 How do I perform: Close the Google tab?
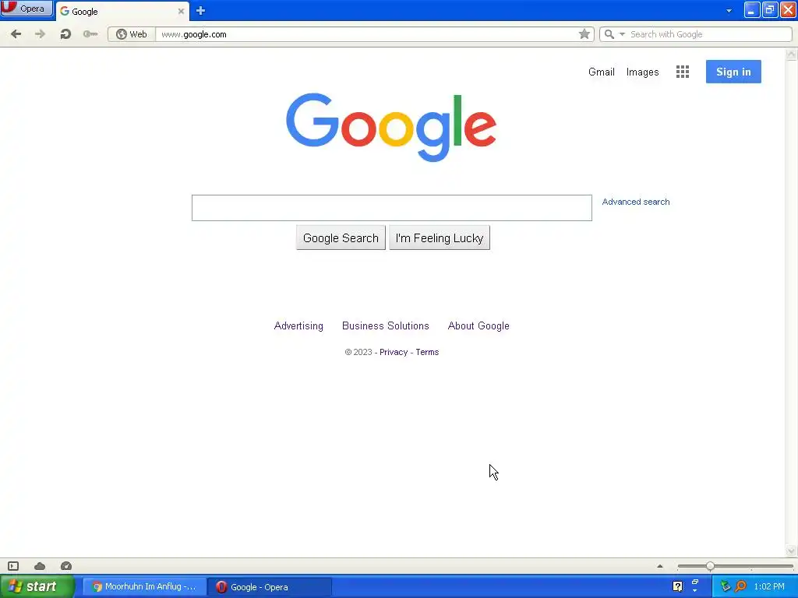(x=181, y=11)
